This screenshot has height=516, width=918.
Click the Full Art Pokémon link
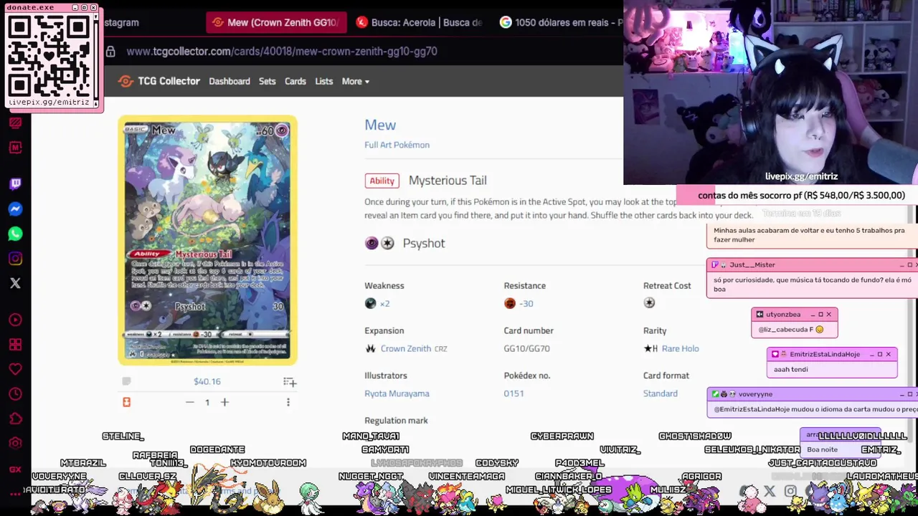[x=397, y=145]
